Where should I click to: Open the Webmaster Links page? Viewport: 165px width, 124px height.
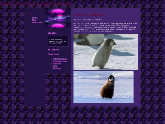pos(60,61)
